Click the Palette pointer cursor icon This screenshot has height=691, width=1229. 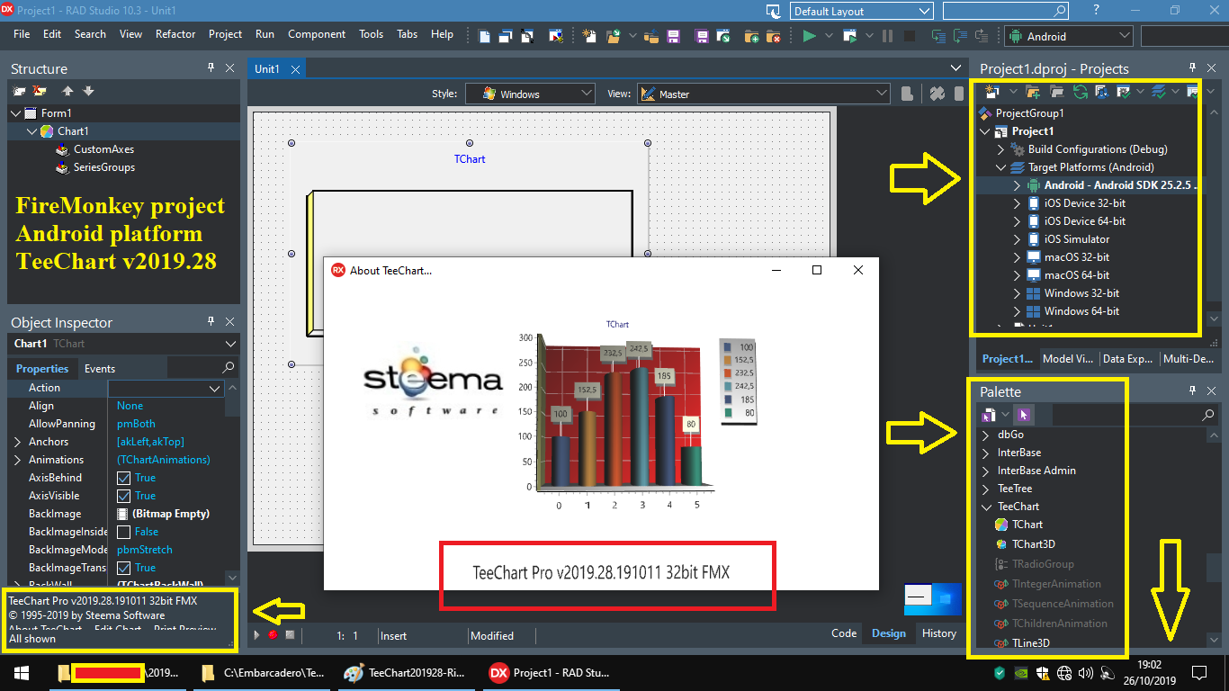(x=1024, y=415)
